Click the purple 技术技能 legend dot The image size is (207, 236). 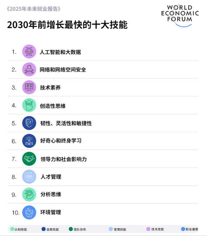pos(148,229)
